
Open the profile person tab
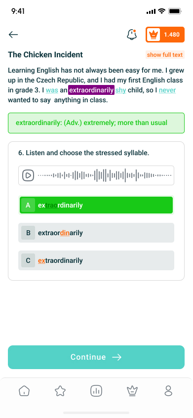coord(168,391)
